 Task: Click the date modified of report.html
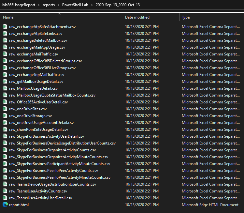tap(142, 205)
